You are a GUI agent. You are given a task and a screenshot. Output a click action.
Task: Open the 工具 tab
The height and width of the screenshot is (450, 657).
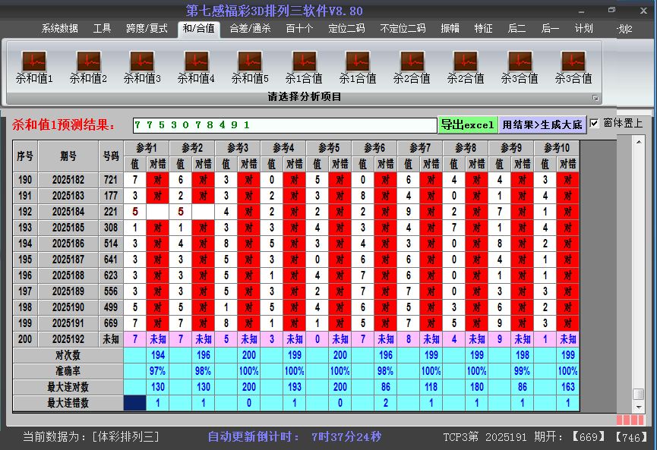102,29
